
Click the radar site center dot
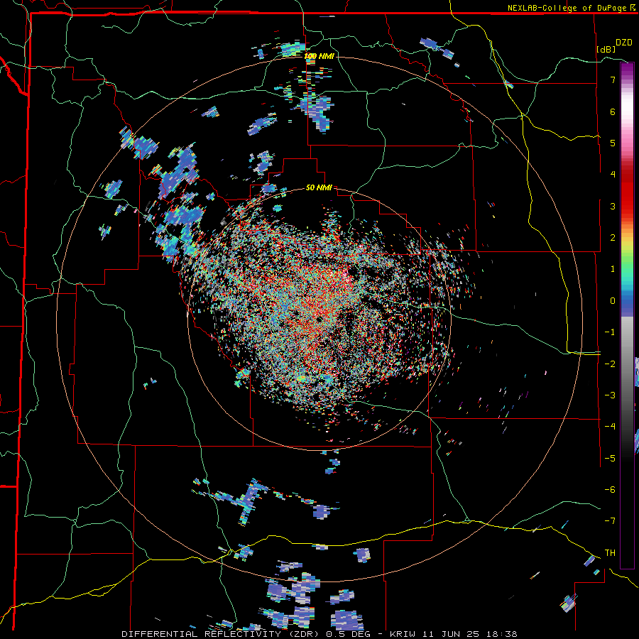point(319,319)
